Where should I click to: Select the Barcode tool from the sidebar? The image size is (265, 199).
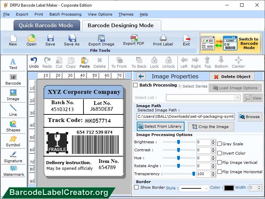point(13,78)
